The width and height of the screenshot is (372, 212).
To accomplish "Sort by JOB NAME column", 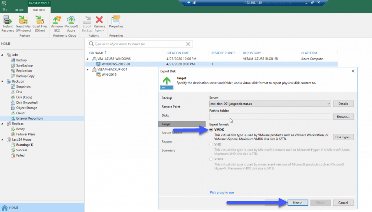I will [x=96, y=53].
